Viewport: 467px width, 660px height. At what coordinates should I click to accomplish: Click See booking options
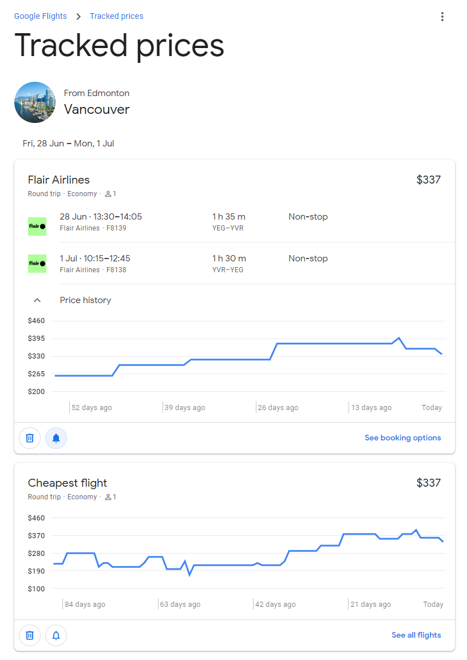(x=403, y=438)
